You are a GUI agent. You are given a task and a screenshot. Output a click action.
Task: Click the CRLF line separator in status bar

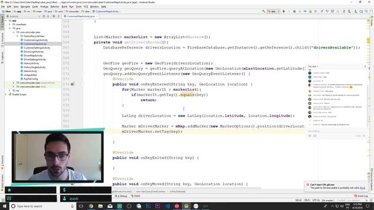tap(307, 200)
